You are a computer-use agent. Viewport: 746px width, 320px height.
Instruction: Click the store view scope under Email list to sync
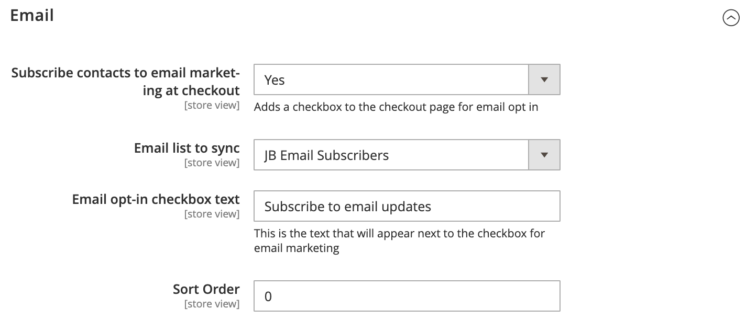pyautogui.click(x=212, y=163)
